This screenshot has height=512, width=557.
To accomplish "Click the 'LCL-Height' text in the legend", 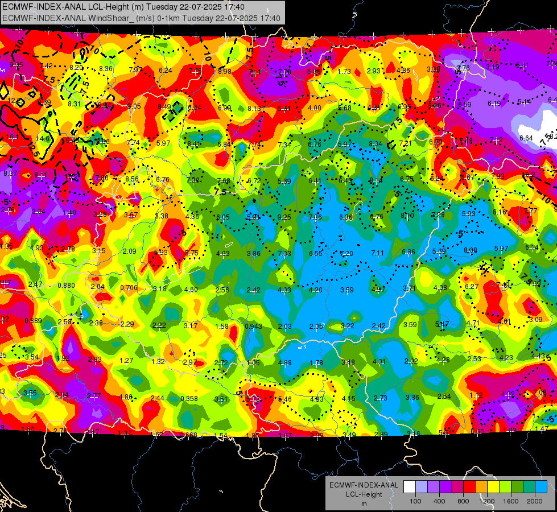I will tap(364, 494).
